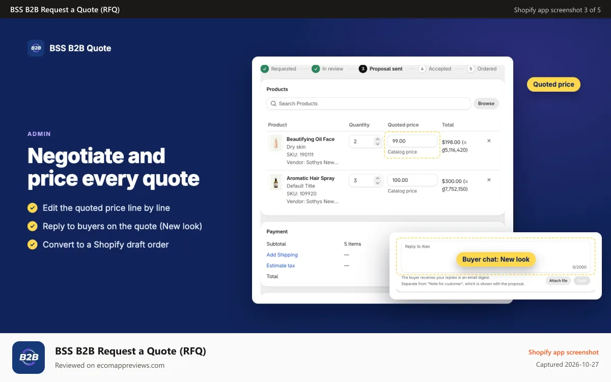Click the Quoted price yellow label

click(x=553, y=85)
